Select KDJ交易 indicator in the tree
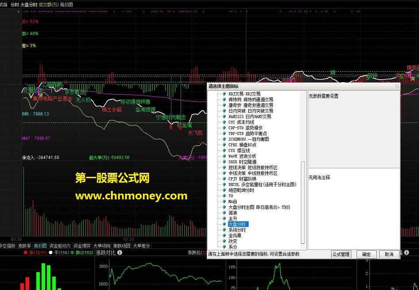The height and width of the screenshot is (290, 419). tap(244, 94)
